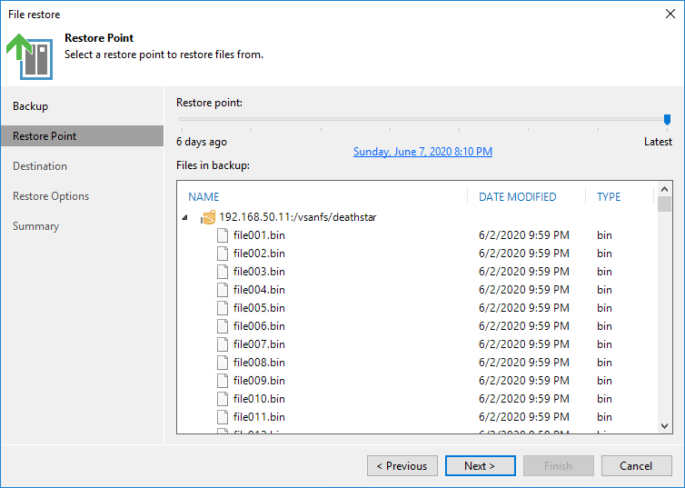
Task: Open the Sunday, June 7, 2020 8:10 PM link
Action: click(422, 152)
